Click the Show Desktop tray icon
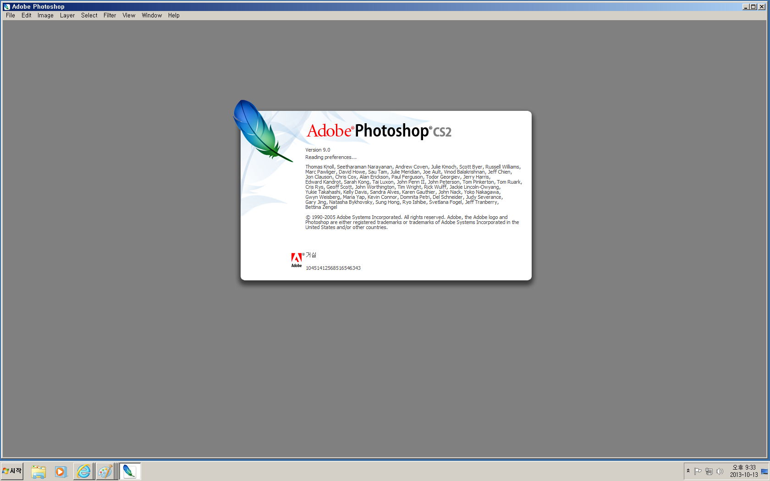This screenshot has height=481, width=770. [x=764, y=471]
